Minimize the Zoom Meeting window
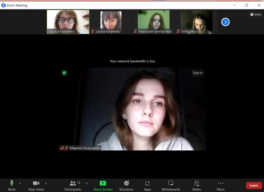This screenshot has width=264, height=192. [234, 5]
